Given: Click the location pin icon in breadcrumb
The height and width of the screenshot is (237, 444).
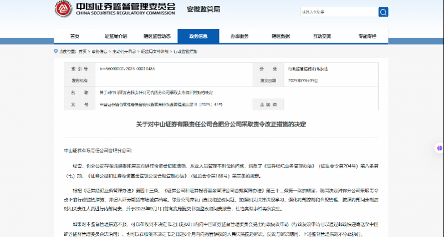Looking at the screenshot, I should click(56, 51).
